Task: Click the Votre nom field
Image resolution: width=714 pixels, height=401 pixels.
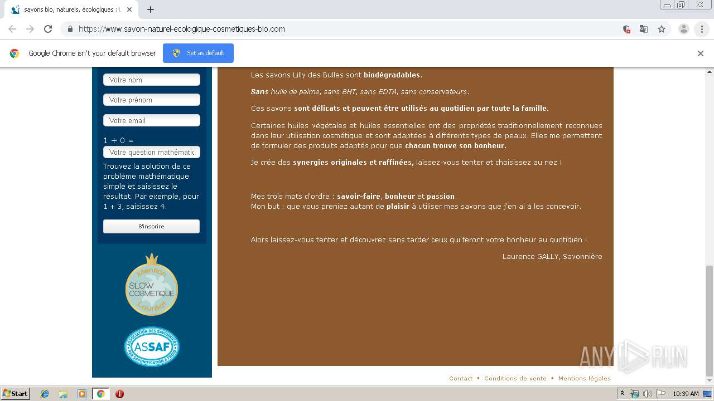Action: 152,80
